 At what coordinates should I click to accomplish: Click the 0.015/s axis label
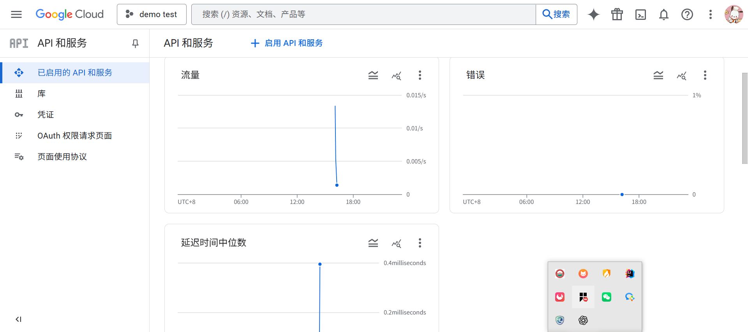(416, 95)
